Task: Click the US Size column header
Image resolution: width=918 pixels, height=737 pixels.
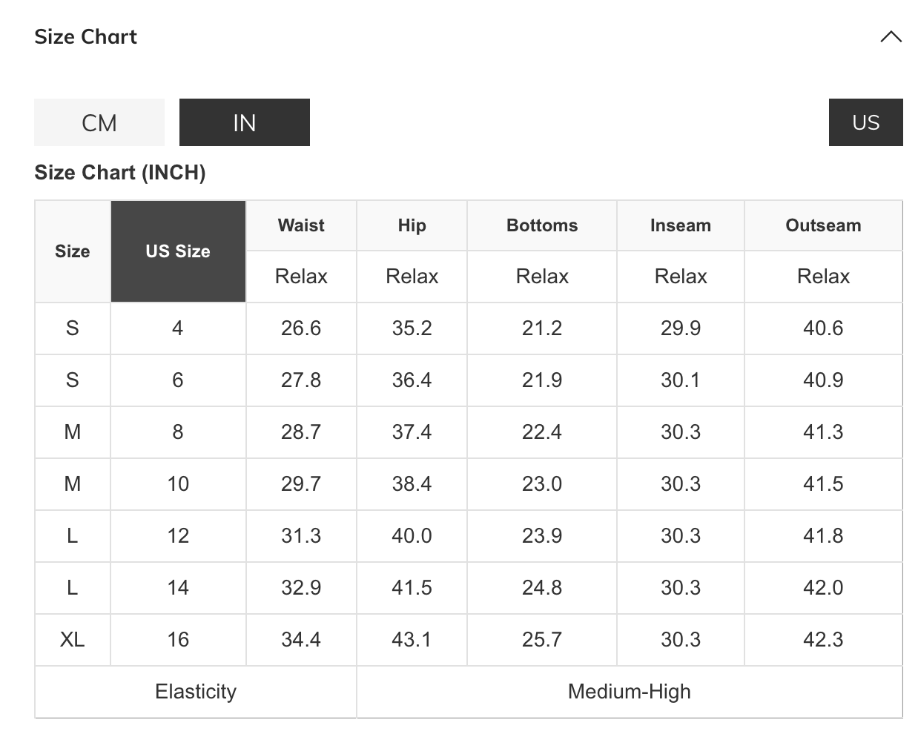Action: pos(178,251)
